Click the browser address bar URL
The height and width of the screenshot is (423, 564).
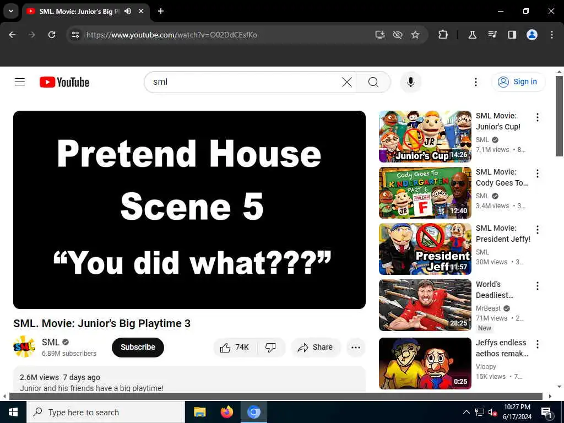(x=172, y=35)
